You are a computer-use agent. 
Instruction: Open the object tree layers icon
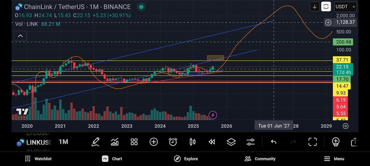231,142
